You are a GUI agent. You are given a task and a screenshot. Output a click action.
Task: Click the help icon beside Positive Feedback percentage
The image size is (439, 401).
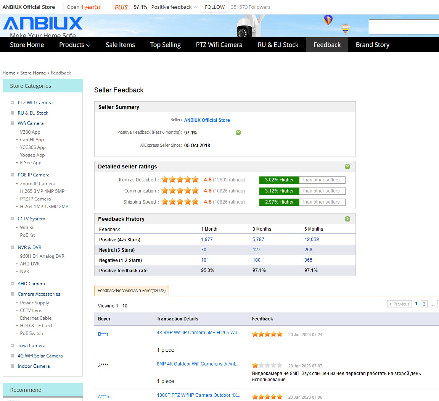point(238,133)
